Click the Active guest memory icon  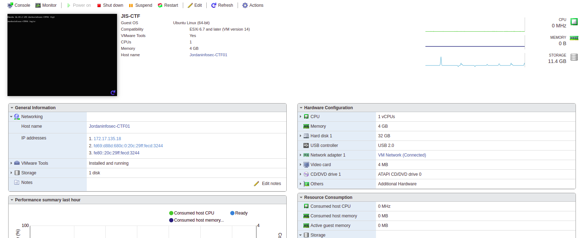(x=306, y=226)
